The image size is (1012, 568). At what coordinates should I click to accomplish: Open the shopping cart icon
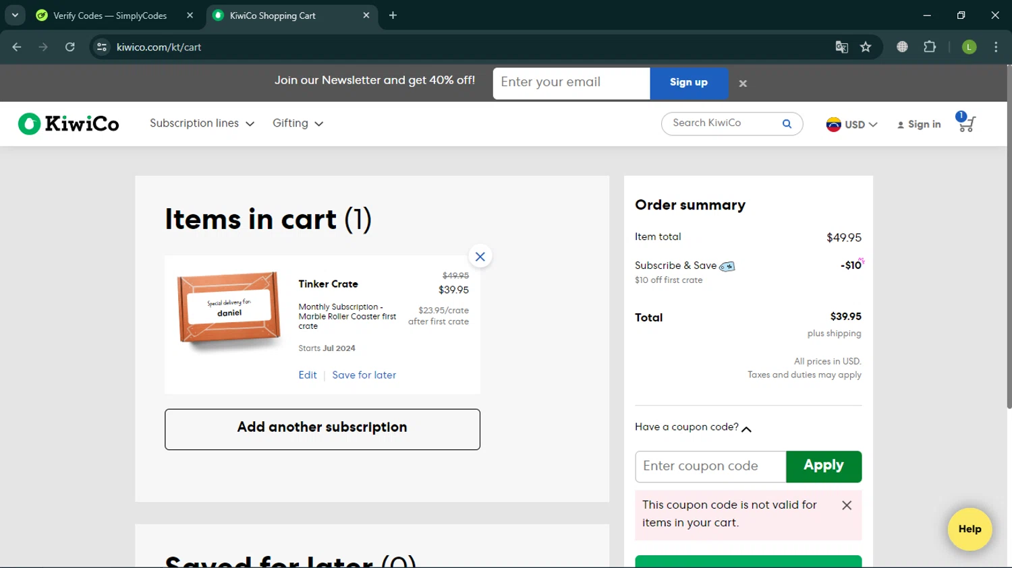[x=966, y=123]
